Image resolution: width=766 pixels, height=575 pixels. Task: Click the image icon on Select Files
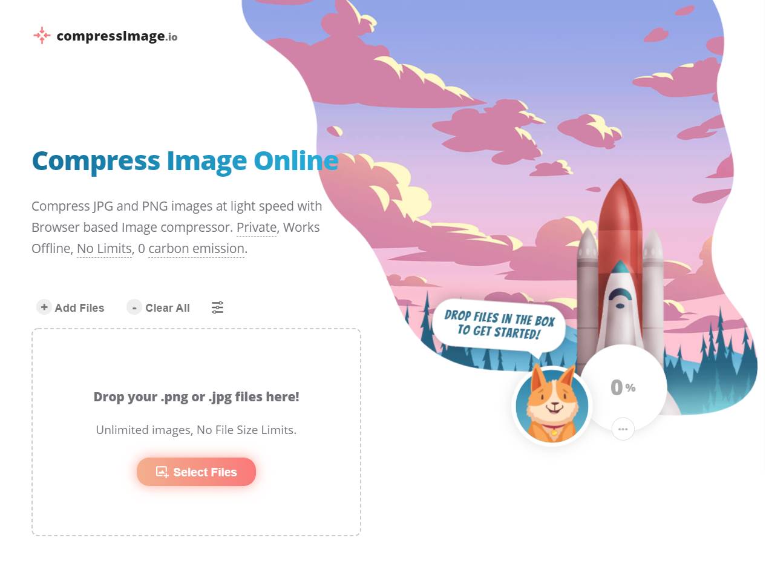pos(162,472)
